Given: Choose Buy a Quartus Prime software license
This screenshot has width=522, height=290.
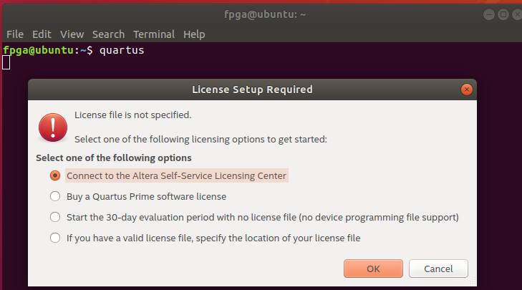Looking at the screenshot, I should [x=55, y=196].
